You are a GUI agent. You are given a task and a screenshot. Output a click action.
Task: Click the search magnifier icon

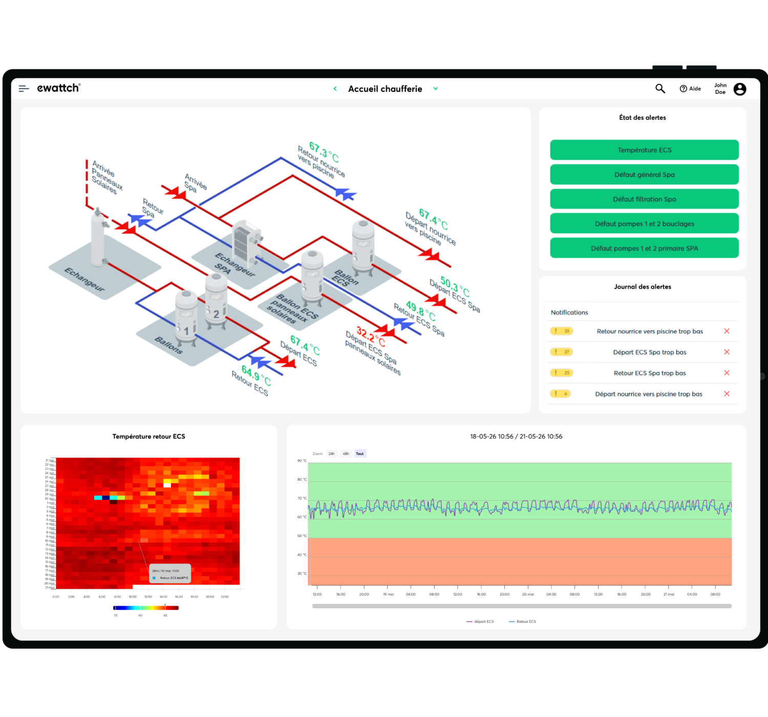click(x=660, y=89)
